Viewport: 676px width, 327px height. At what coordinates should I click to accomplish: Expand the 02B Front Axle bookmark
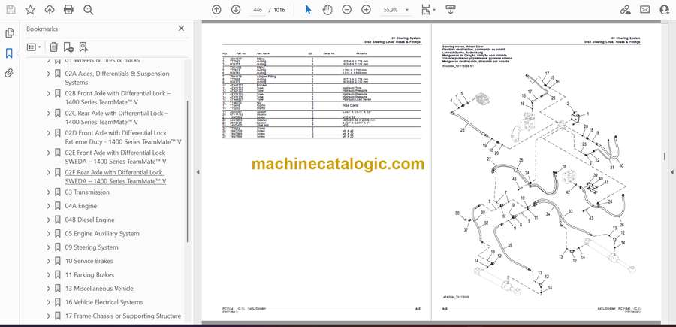pos(48,94)
